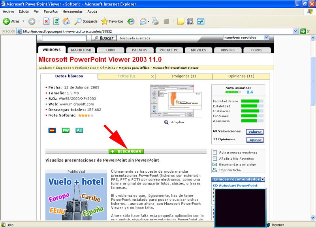Click the Opinar button
This screenshot has height=228, width=316.
pos(255,140)
